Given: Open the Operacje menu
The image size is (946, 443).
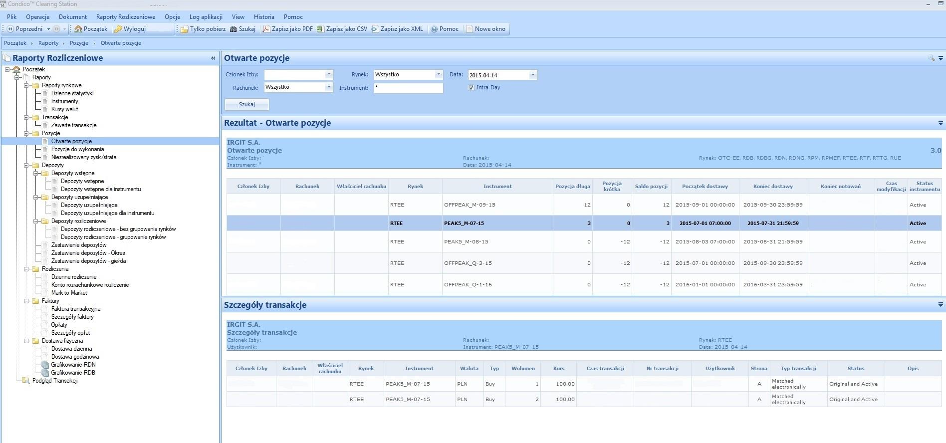Looking at the screenshot, I should coord(37,16).
